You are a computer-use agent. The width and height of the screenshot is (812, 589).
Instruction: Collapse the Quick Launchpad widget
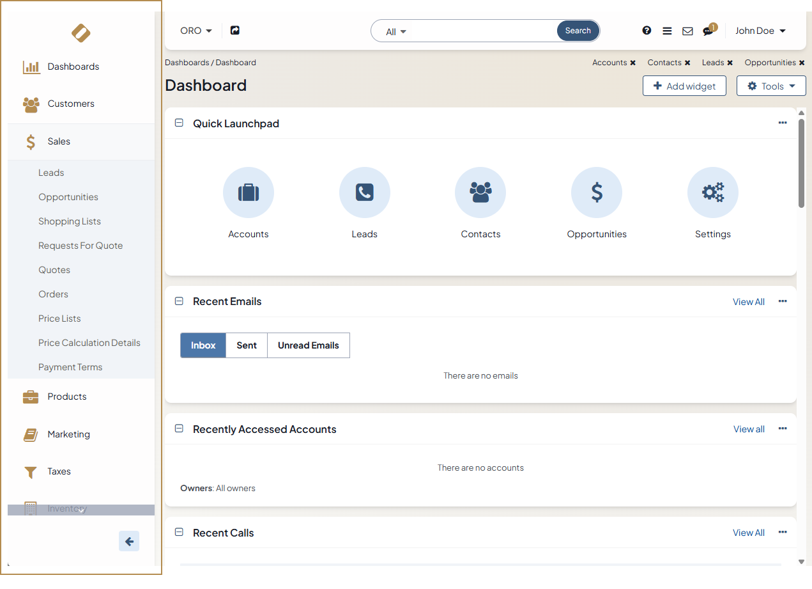(x=180, y=123)
